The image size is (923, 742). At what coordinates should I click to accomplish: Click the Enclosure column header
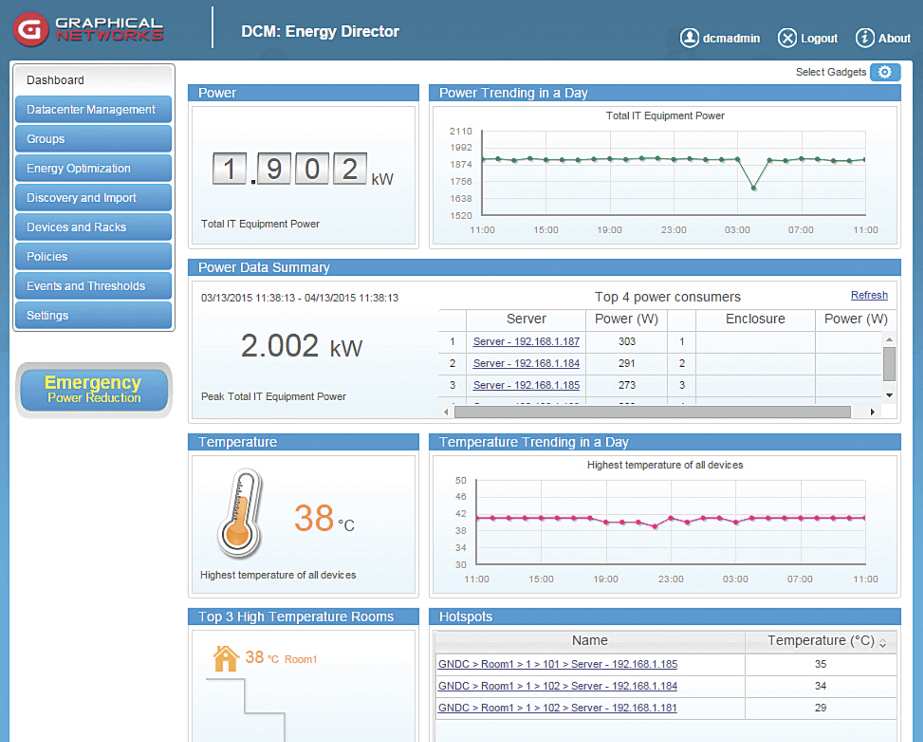(755, 319)
